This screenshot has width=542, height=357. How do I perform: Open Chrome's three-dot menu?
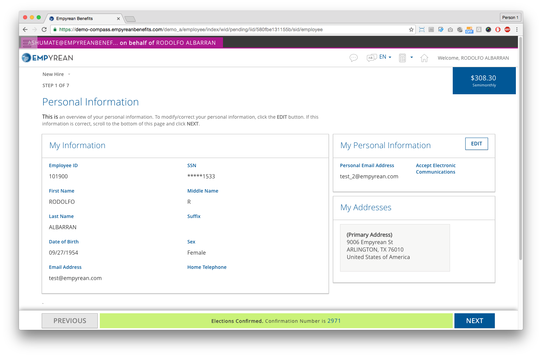click(x=517, y=29)
